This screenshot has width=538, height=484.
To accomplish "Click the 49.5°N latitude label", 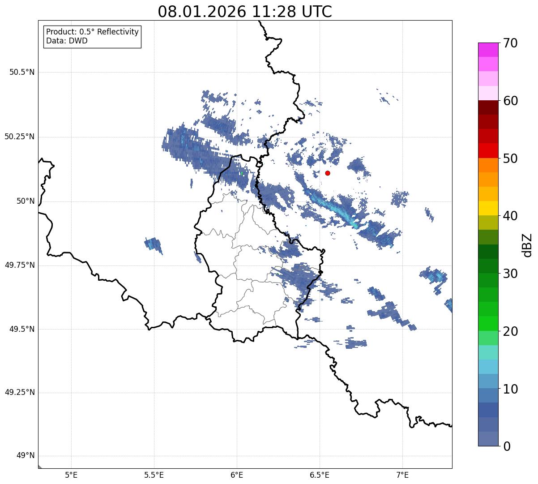I will 22,329.
